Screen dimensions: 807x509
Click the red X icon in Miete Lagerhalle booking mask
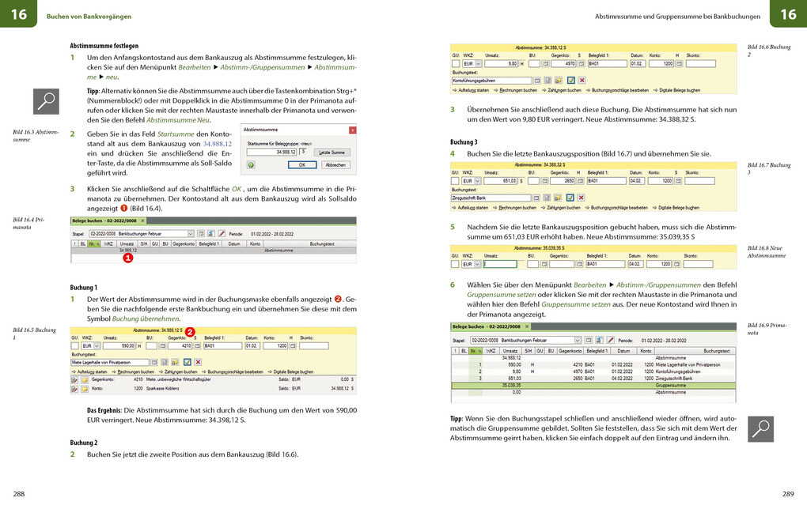[198, 363]
